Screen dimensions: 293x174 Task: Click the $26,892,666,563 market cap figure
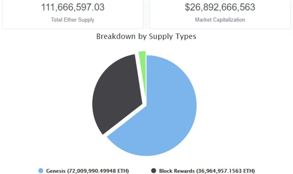pos(220,7)
